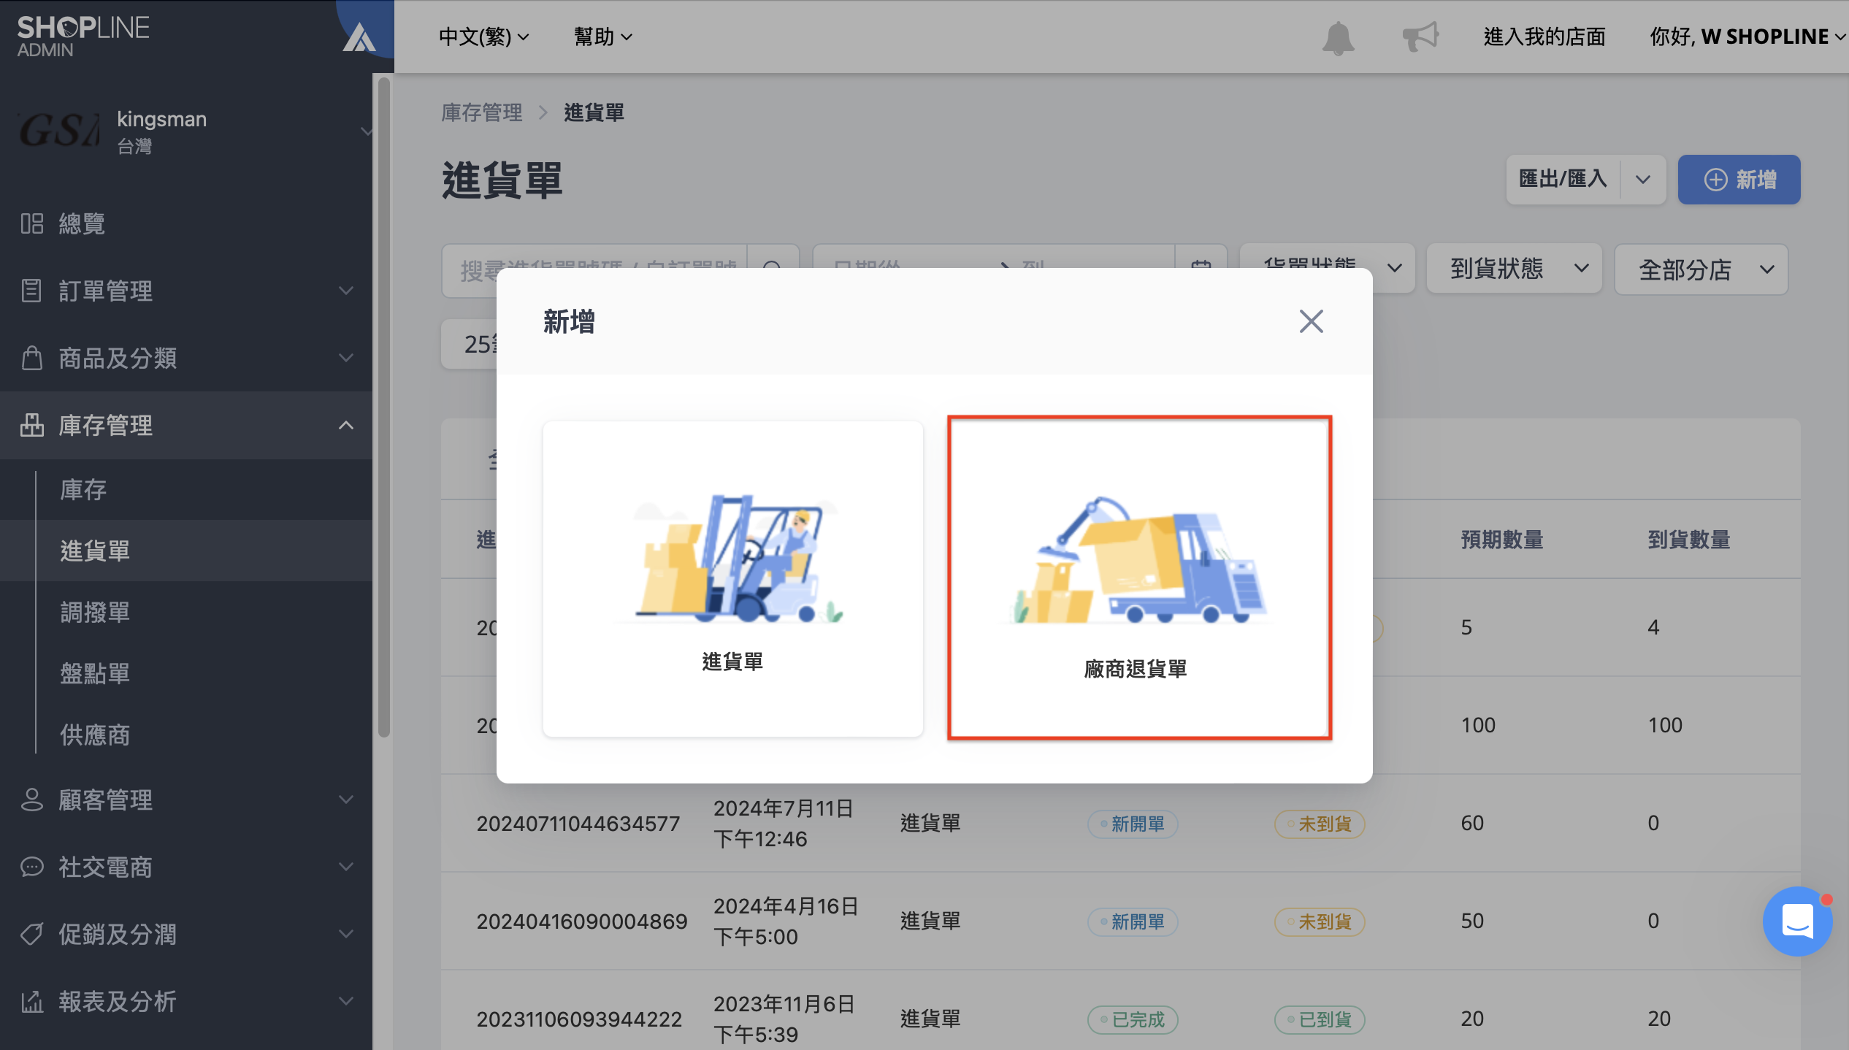This screenshot has width=1849, height=1050.
Task: Click the SHOPLINE ADMIN logo
Action: (x=83, y=36)
